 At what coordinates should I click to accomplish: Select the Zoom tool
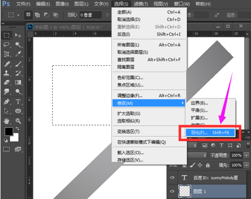pyautogui.click(x=18, y=121)
